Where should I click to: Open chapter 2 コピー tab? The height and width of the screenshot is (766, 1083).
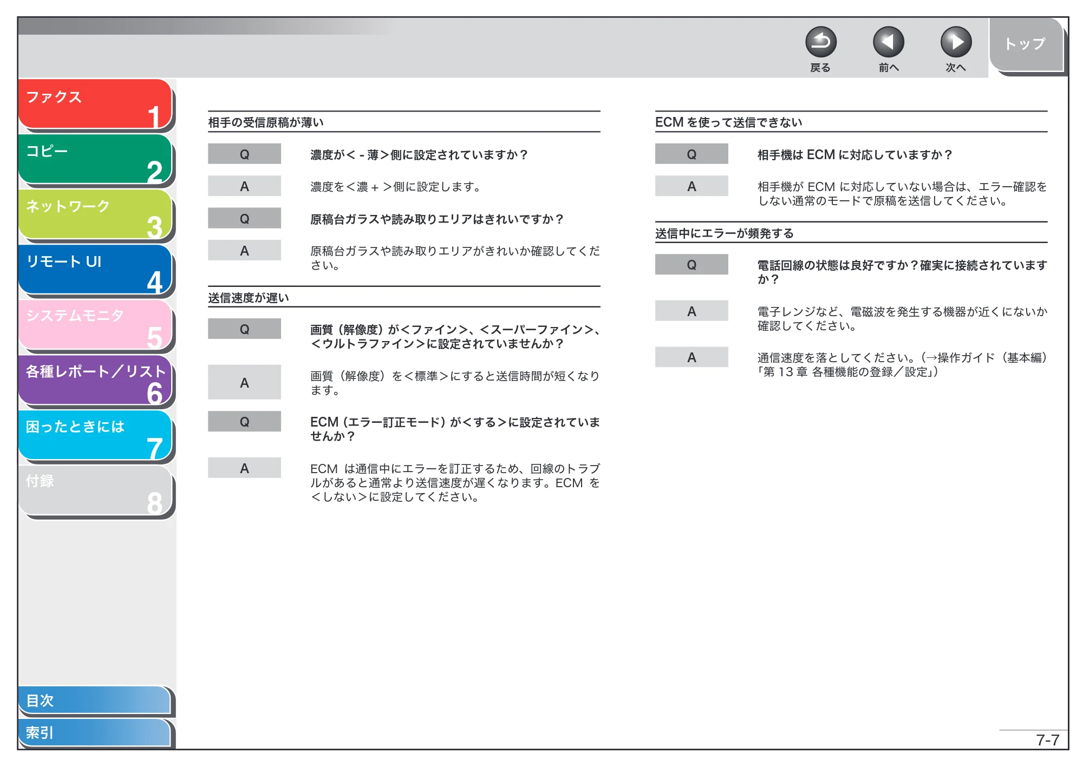(x=95, y=159)
